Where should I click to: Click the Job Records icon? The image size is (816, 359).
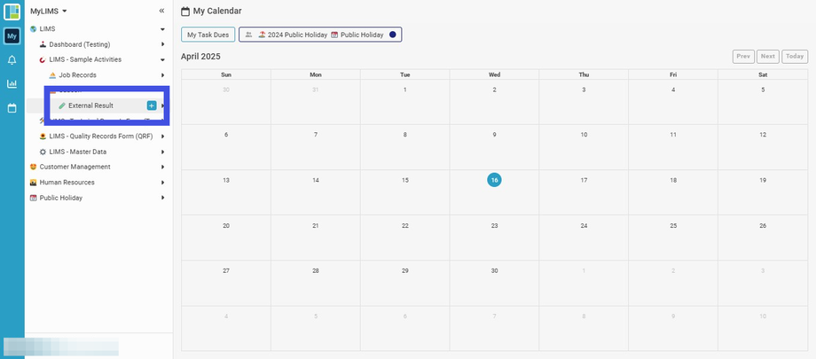52,75
